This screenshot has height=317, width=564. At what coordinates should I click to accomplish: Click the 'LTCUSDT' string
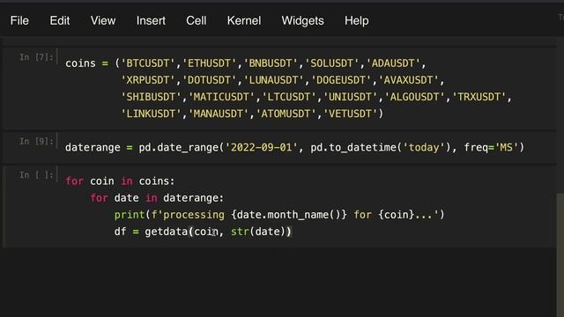pyautogui.click(x=289, y=97)
